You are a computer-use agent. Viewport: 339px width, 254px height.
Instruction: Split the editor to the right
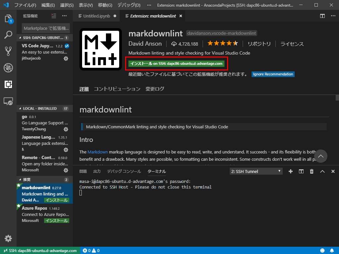[x=322, y=16]
